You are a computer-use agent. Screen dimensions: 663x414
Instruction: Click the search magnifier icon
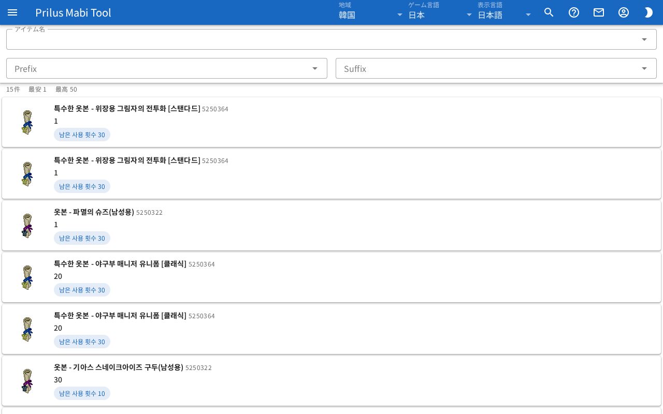[x=549, y=12]
